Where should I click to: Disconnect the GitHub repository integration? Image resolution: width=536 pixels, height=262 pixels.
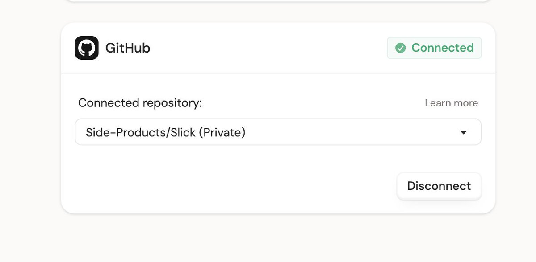(439, 186)
